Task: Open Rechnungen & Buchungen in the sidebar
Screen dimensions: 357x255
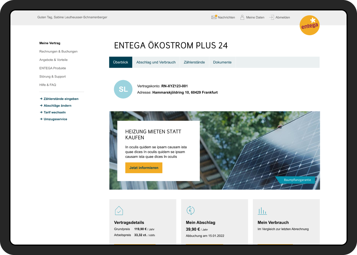Action: coord(58,51)
